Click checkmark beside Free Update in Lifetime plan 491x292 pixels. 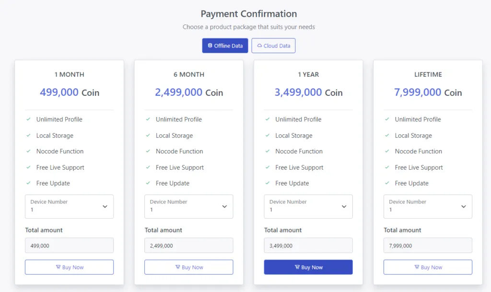pos(387,183)
